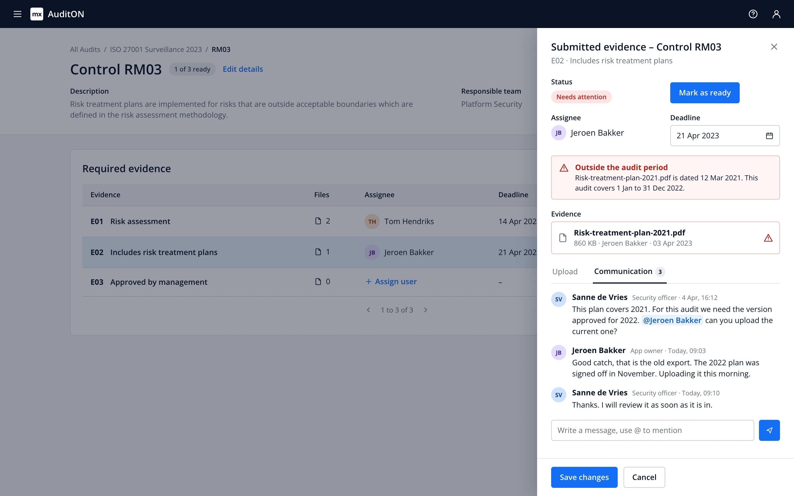
Task: Switch to the Upload tab
Action: coord(565,272)
